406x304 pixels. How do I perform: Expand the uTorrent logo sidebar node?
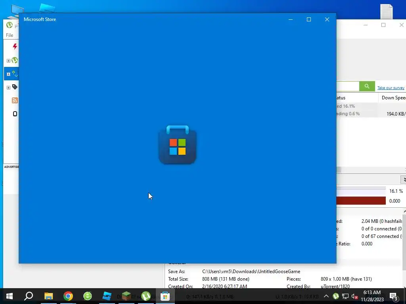(8, 61)
